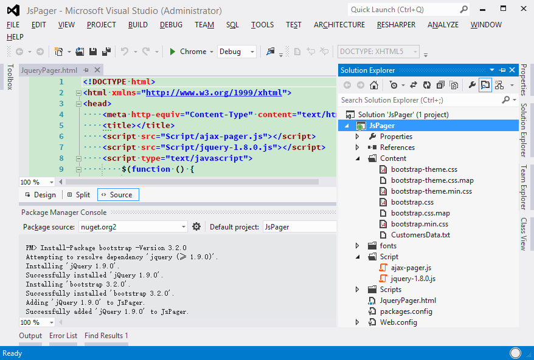Switch editor to Split view
The width and height of the screenshot is (534, 360).
pyautogui.click(x=78, y=195)
